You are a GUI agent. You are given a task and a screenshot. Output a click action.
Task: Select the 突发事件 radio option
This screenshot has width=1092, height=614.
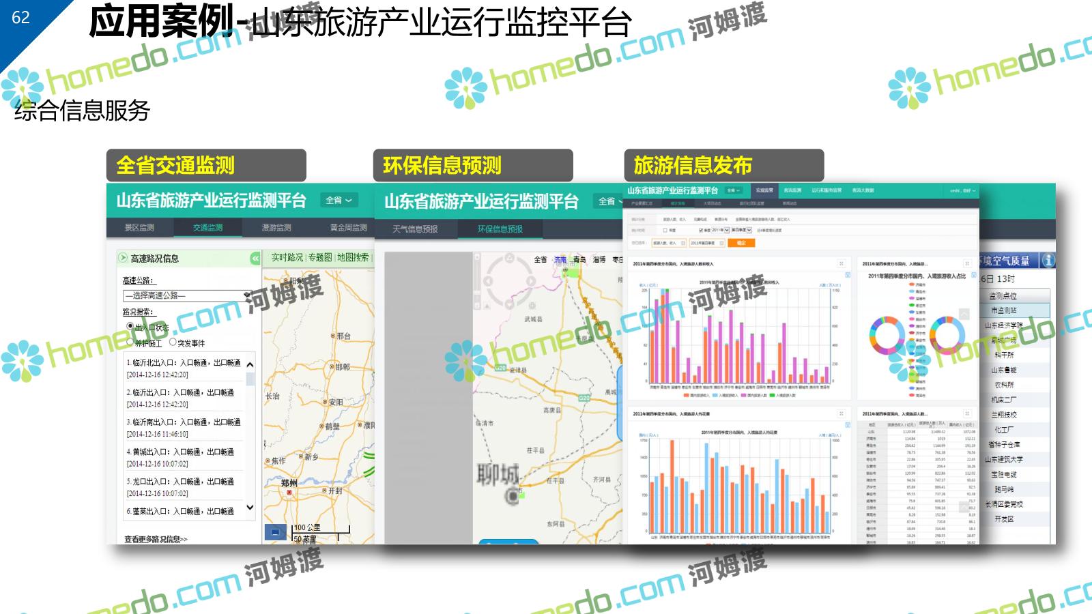click(x=173, y=342)
